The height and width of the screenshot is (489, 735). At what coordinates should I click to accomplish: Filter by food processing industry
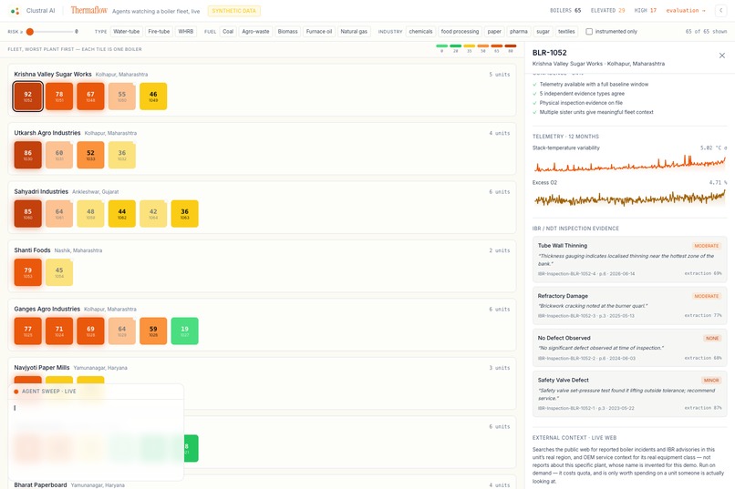pos(460,32)
